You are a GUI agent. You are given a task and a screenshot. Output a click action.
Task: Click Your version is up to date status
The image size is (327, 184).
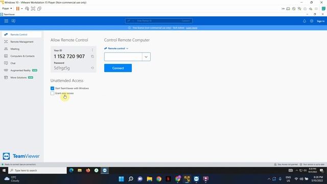click(312, 165)
